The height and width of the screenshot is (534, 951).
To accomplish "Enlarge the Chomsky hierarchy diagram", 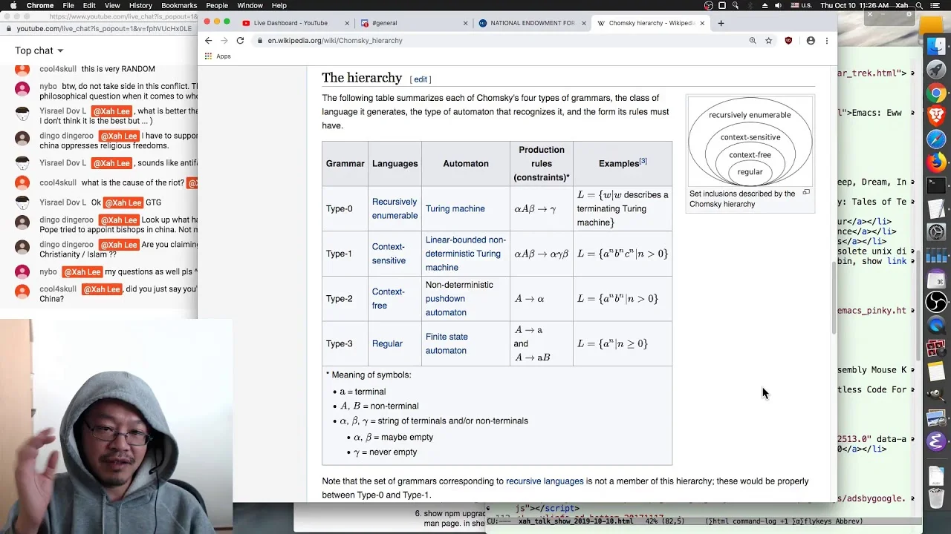I will 806,192.
